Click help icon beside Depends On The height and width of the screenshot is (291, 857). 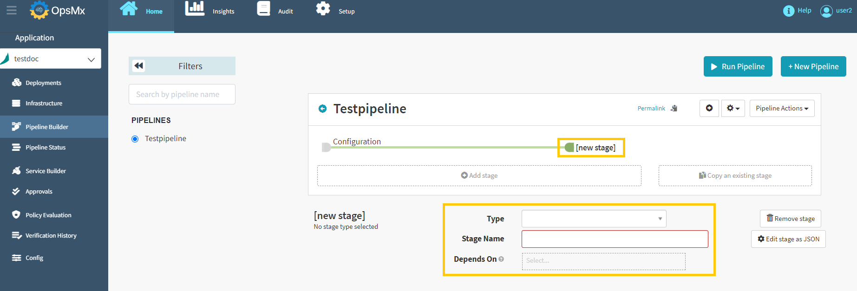click(501, 259)
